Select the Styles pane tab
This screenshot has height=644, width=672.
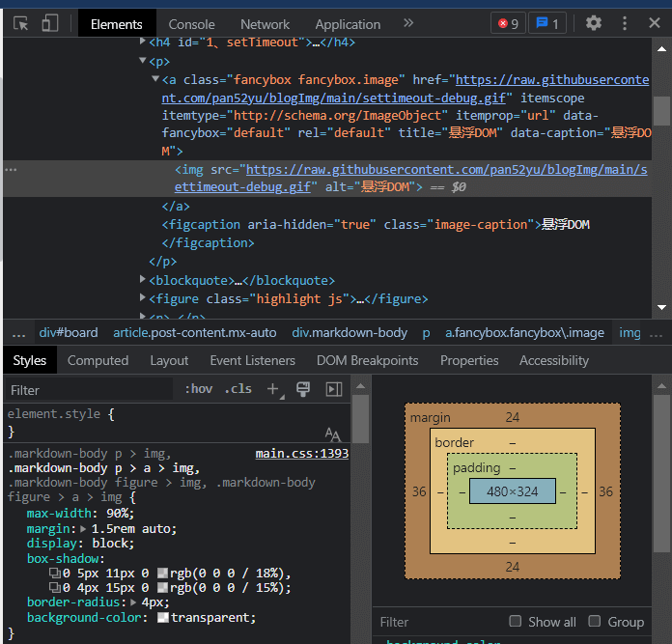tap(30, 361)
